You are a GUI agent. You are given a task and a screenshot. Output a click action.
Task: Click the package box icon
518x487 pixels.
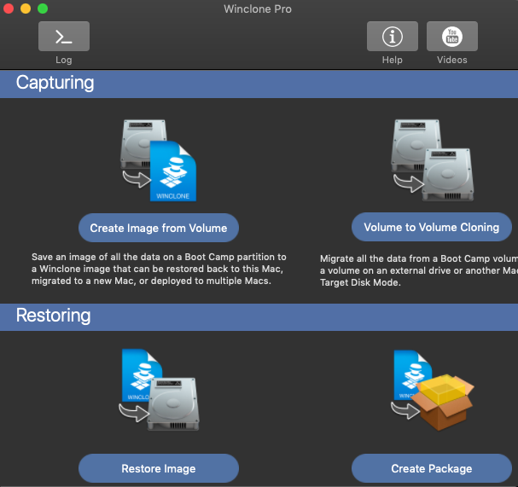[x=433, y=391]
